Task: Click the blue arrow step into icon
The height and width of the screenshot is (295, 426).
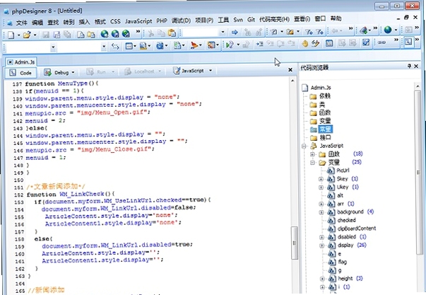Action: pos(259,44)
